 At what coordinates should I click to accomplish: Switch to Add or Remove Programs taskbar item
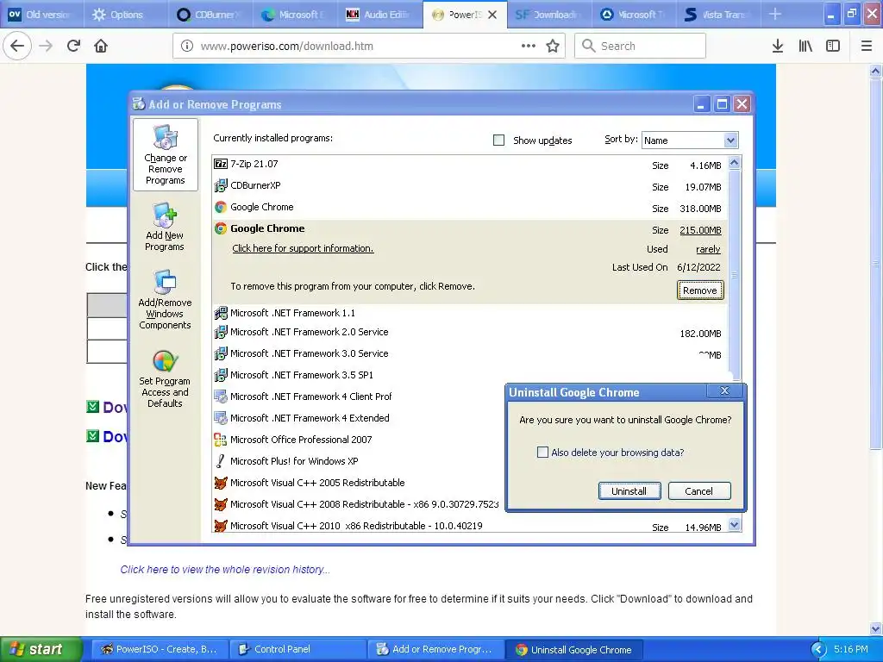coord(435,650)
